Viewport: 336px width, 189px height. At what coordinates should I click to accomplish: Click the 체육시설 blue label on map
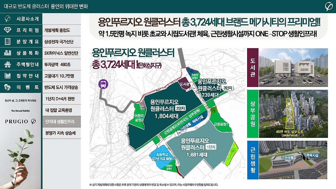[x=197, y=119]
